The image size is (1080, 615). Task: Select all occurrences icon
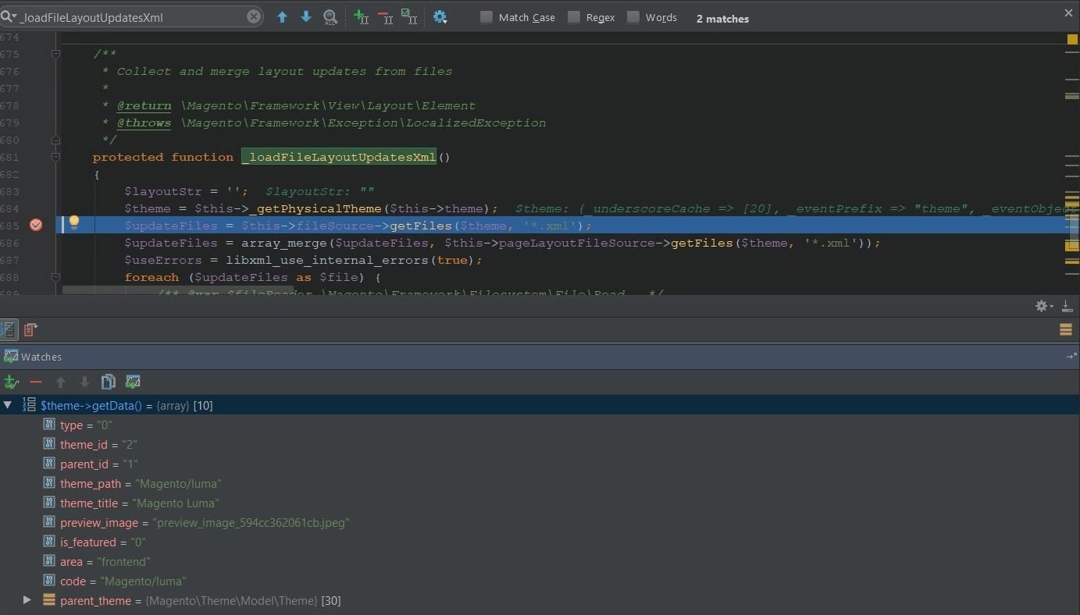408,16
